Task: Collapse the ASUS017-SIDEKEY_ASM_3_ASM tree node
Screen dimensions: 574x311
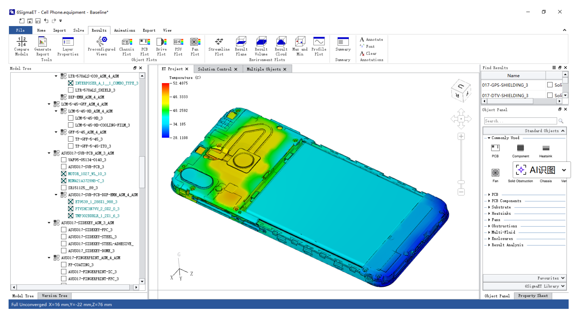Action: 49,223
